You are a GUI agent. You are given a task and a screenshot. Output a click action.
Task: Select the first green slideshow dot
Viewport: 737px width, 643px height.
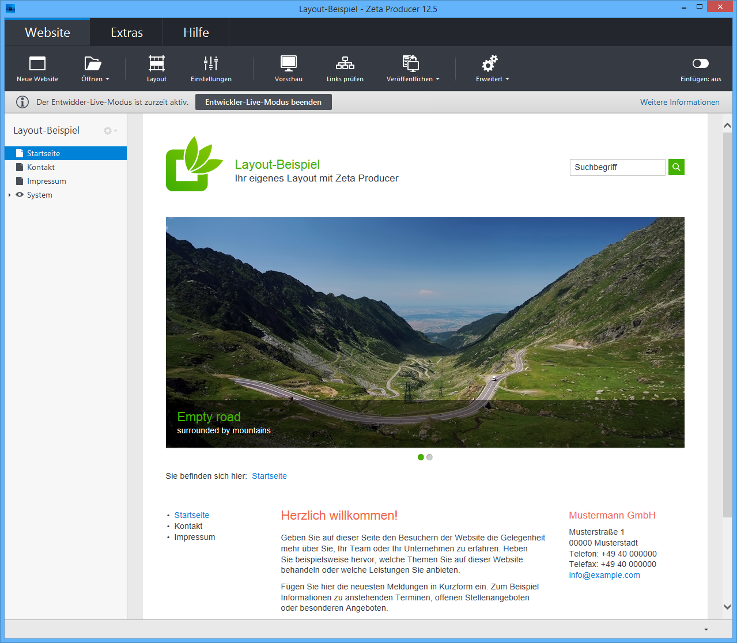tap(421, 457)
